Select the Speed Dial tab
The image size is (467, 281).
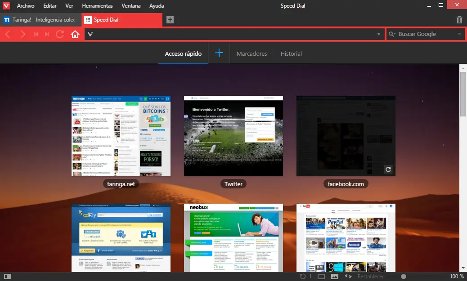click(122, 20)
